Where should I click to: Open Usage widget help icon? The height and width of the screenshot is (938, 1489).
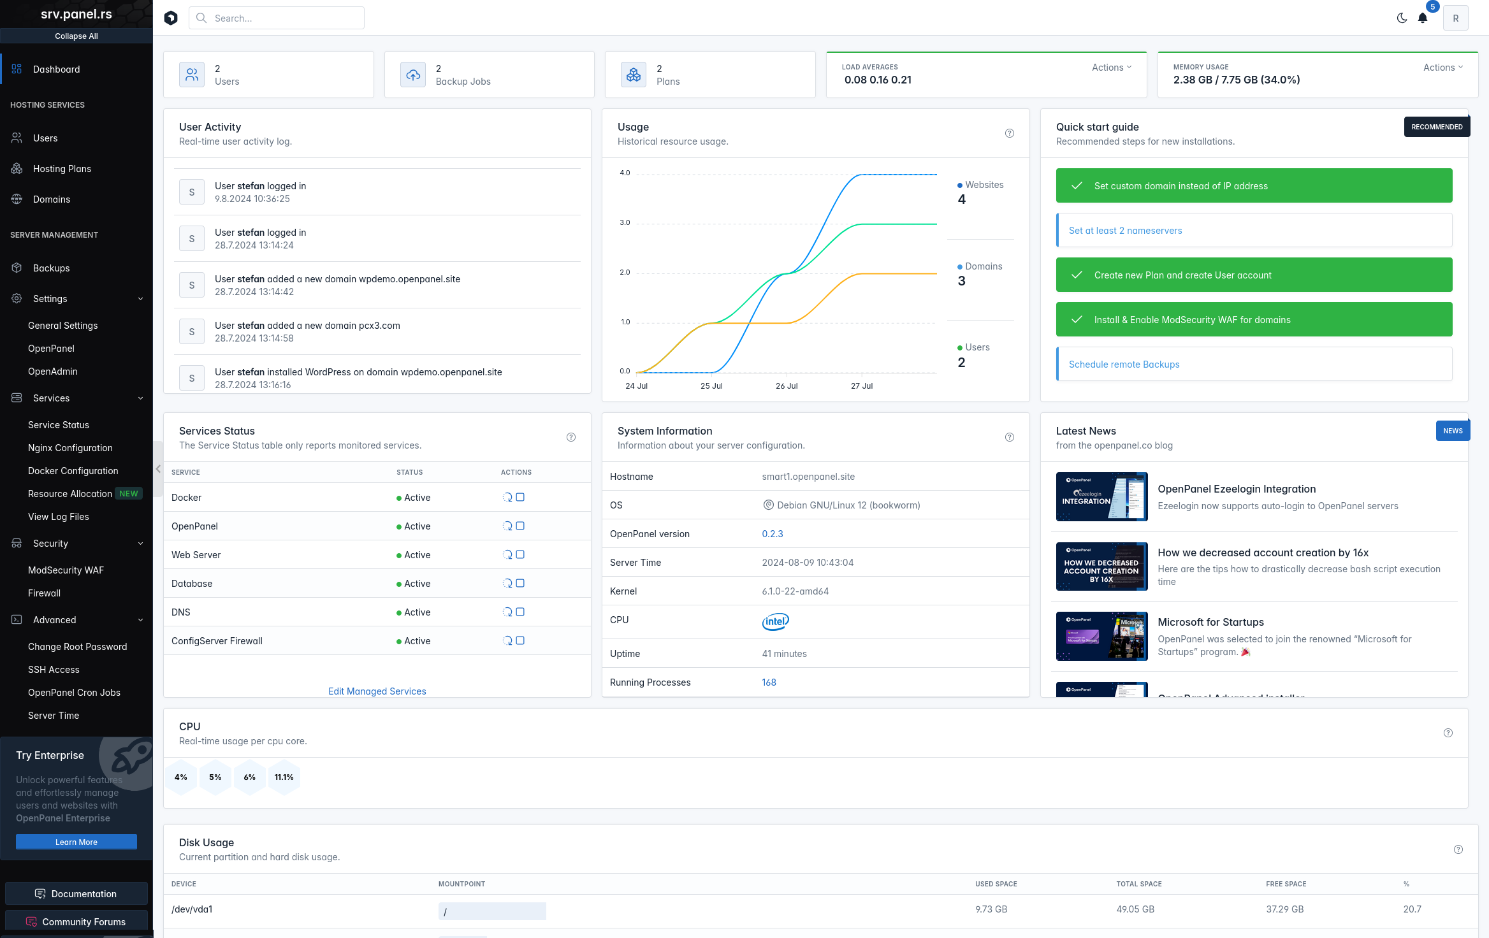tap(1010, 133)
